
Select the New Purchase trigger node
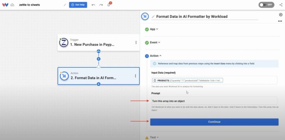(x=99, y=43)
